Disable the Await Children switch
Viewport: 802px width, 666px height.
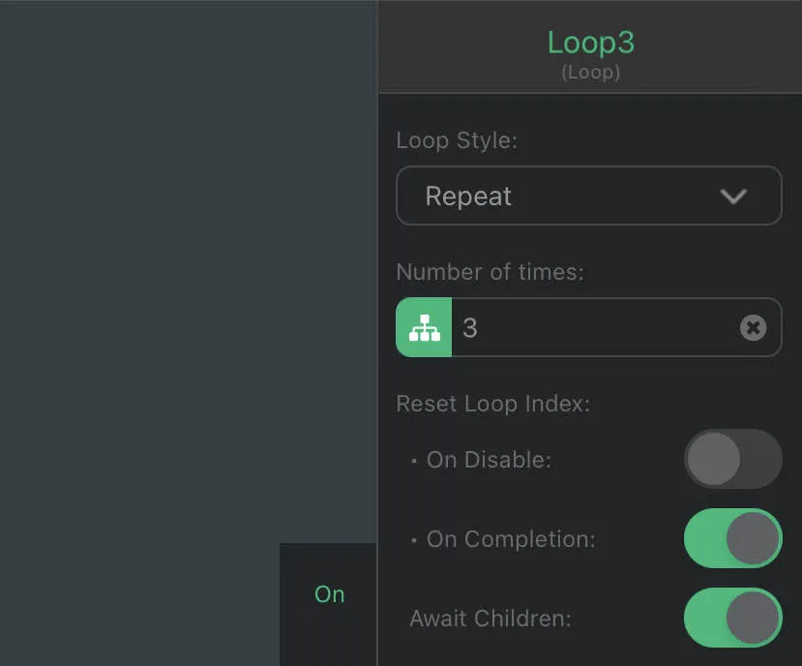coord(732,618)
